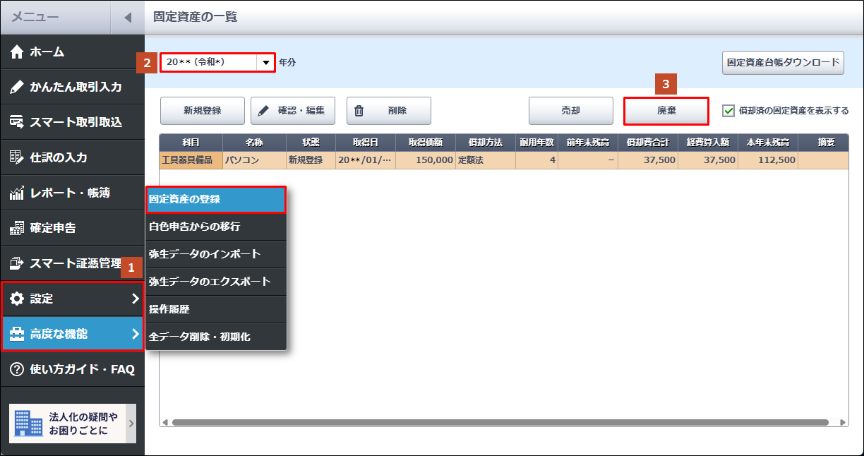Click the Home house icon in sidebar
The height and width of the screenshot is (456, 864).
[x=18, y=52]
